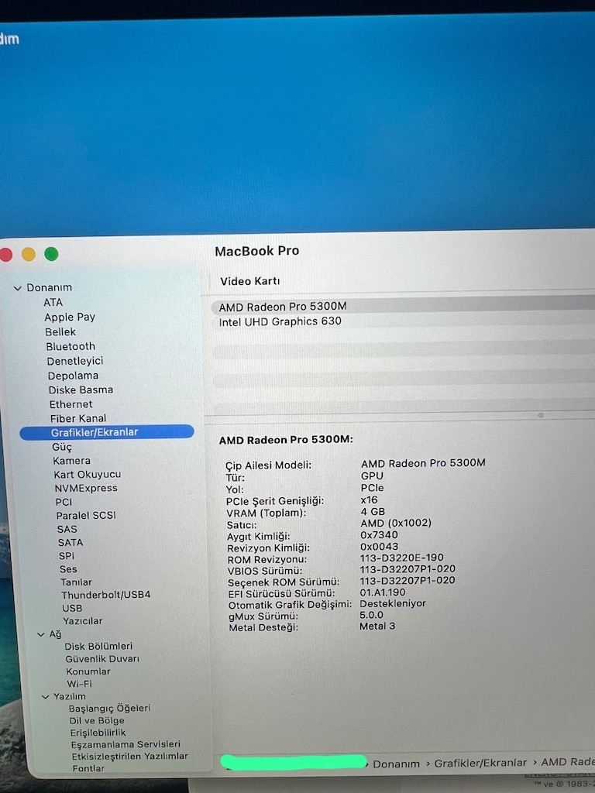Click the ROM Revizyonu value 113-D3220E-190
Viewport: 595px width, 793px height.
tap(402, 558)
